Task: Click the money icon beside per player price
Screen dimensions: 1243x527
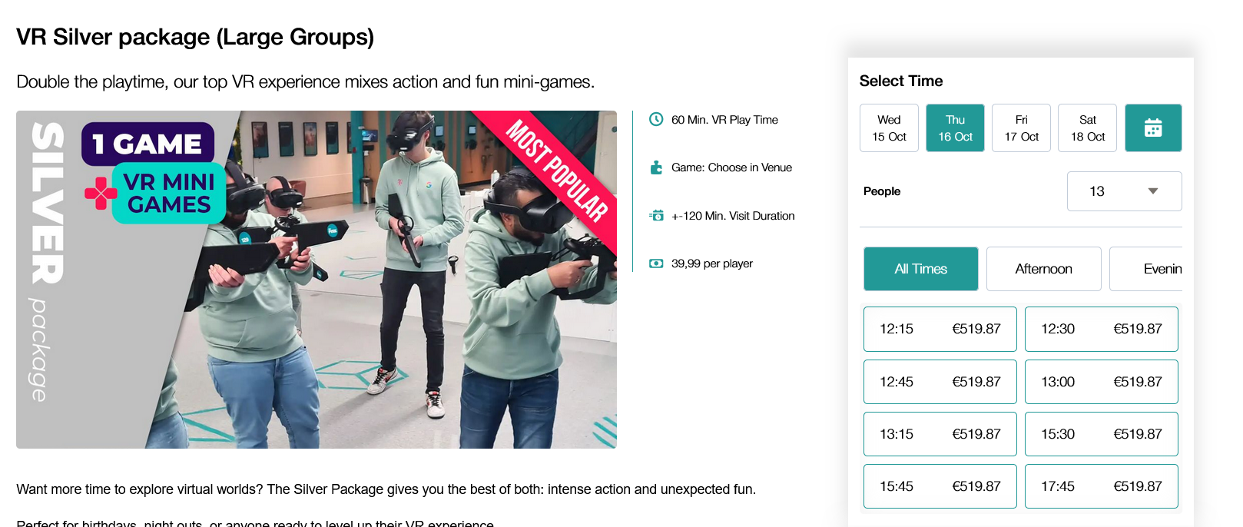Action: 656,263
